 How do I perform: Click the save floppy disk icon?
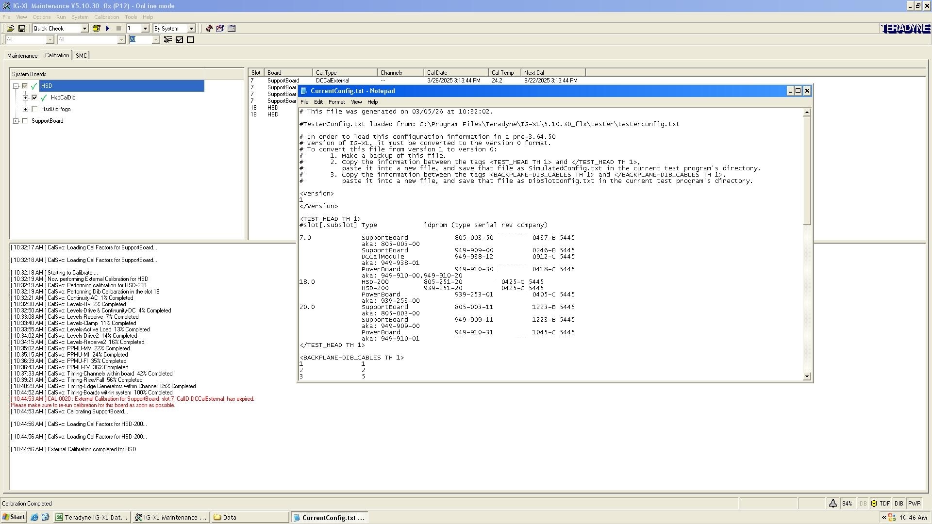[22, 29]
